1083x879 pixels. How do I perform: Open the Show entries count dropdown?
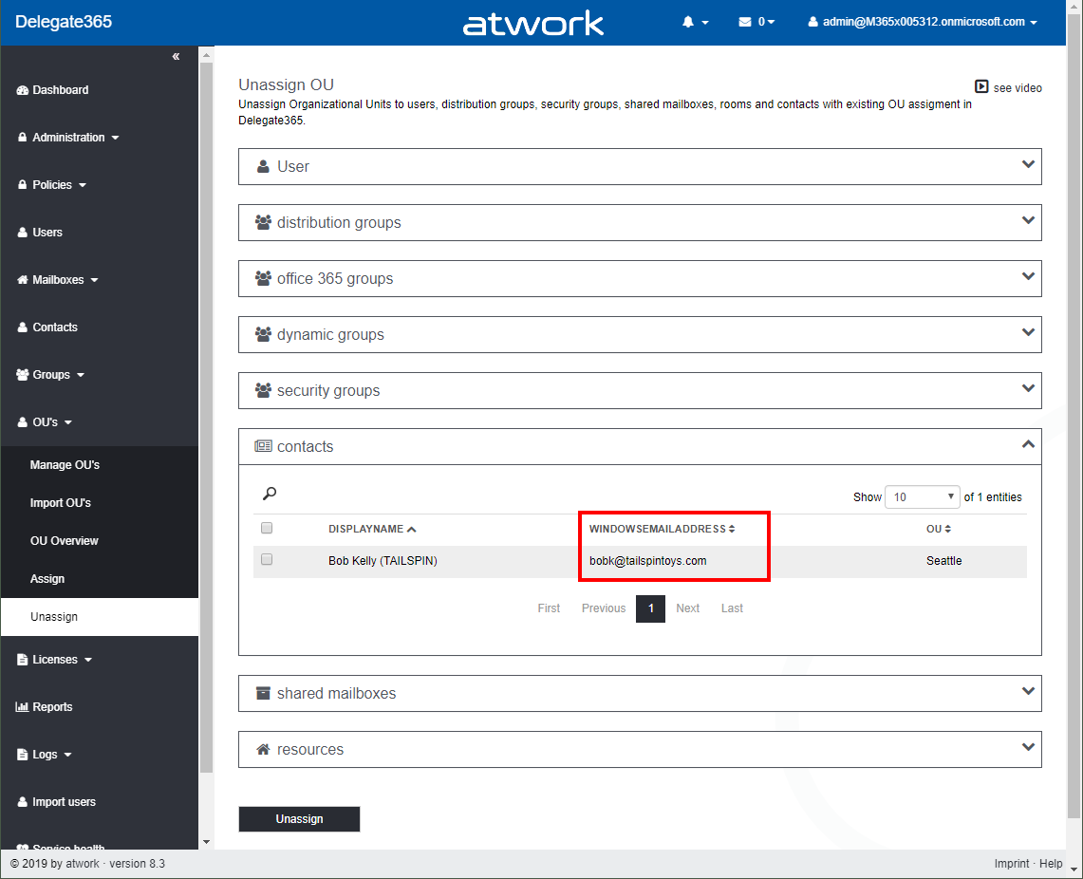pos(923,496)
